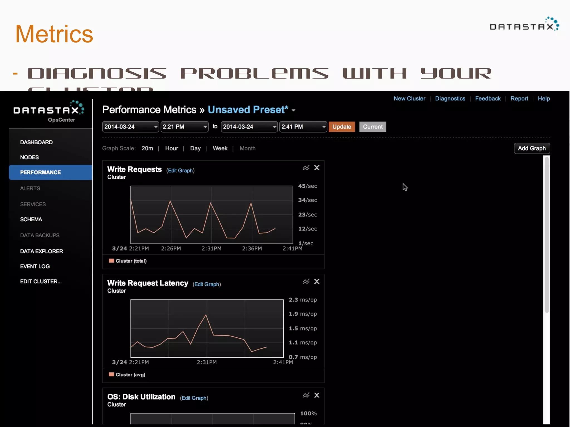Close the OS: Disk Utilization graph
Viewport: 570px width, 427px height.
pos(317,395)
